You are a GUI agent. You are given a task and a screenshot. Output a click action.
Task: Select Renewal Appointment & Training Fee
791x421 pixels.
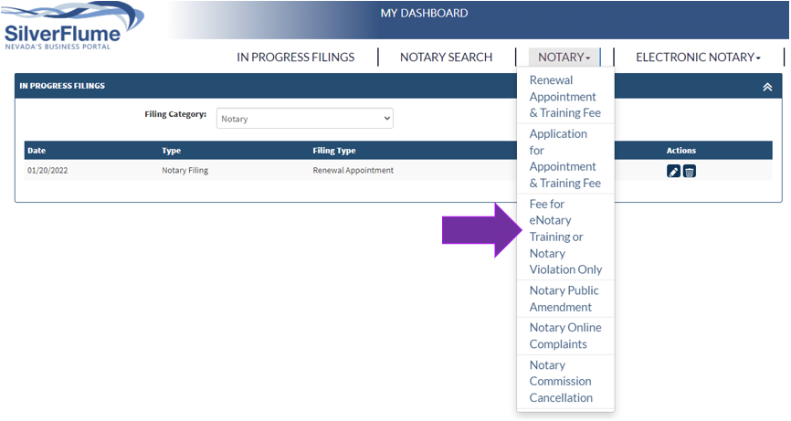point(564,97)
